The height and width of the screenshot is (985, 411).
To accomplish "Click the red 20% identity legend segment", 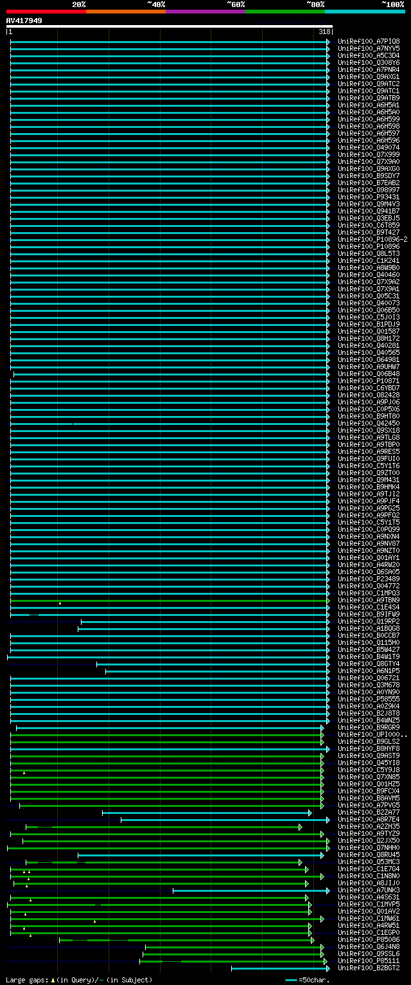I will pos(46,12).
